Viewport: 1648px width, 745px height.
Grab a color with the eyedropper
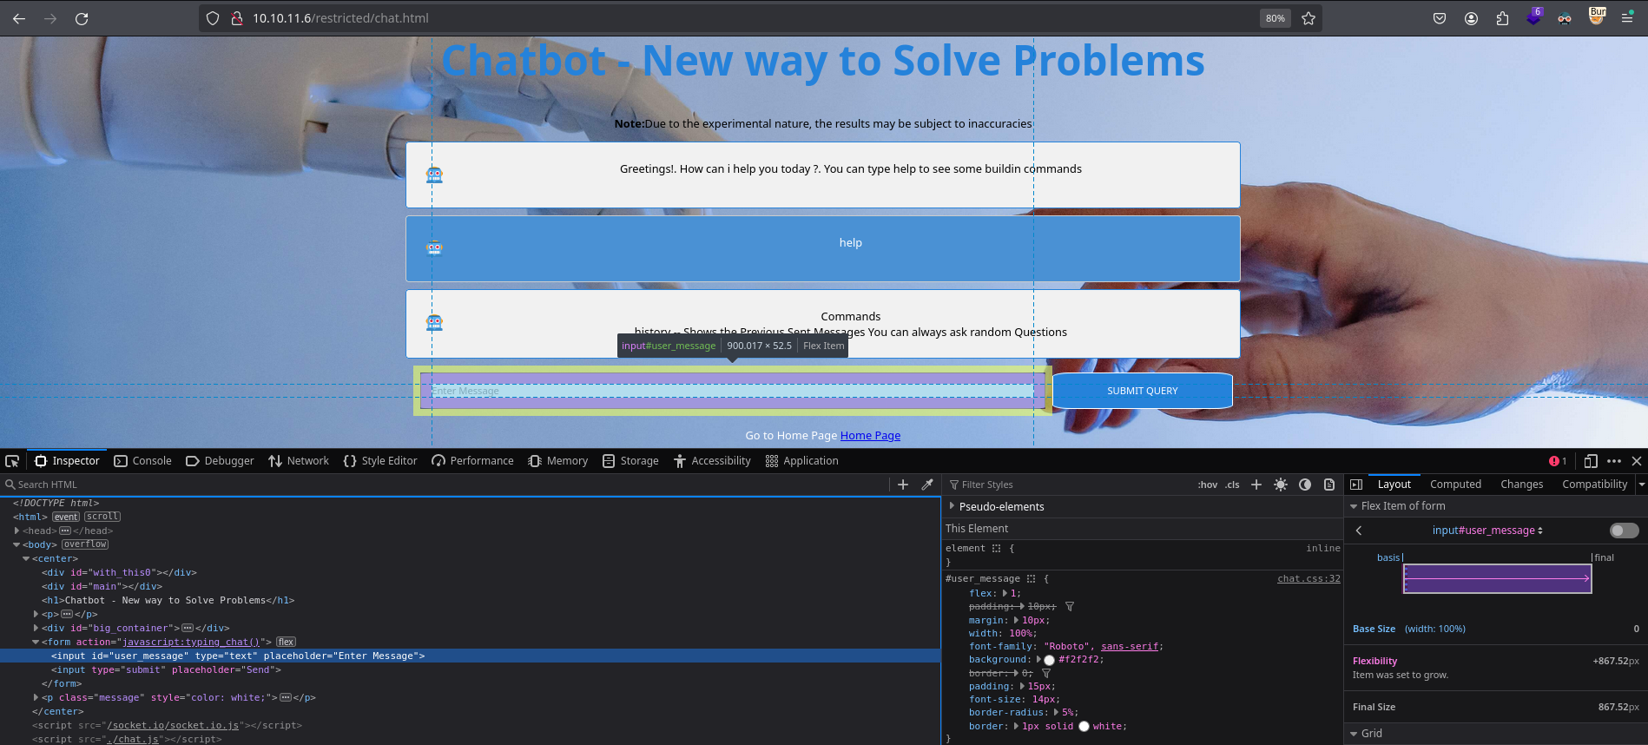pyautogui.click(x=927, y=485)
